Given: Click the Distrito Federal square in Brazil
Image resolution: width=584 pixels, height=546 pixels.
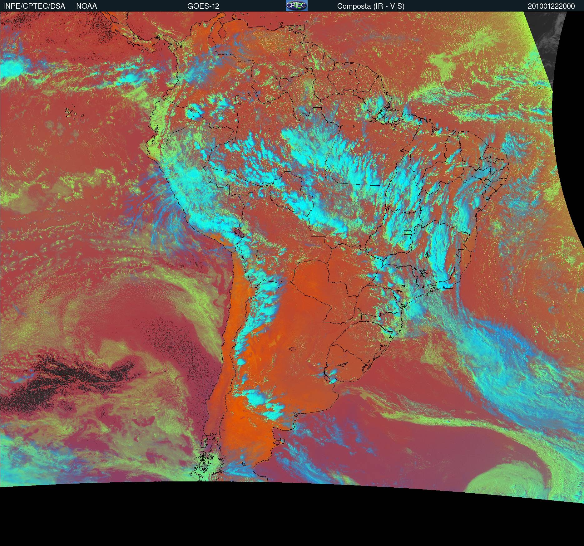Looking at the screenshot, I should [408, 232].
